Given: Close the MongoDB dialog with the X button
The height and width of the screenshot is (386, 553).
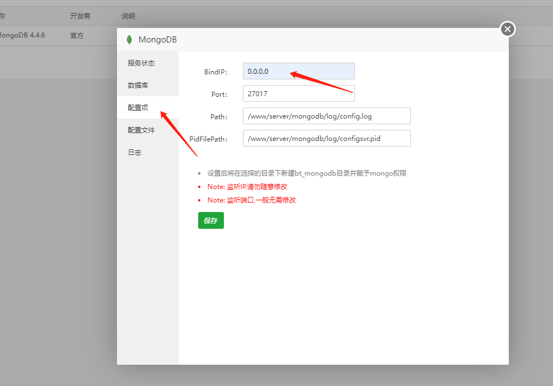Looking at the screenshot, I should (508, 29).
